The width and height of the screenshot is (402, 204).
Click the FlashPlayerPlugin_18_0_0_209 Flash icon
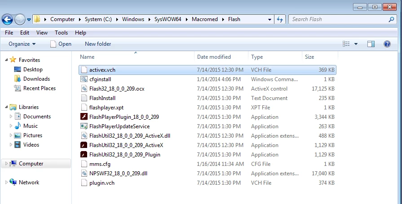(84, 117)
